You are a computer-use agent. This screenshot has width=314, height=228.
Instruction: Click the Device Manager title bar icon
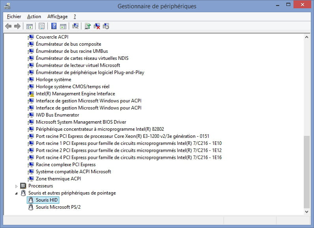(x=7, y=6)
